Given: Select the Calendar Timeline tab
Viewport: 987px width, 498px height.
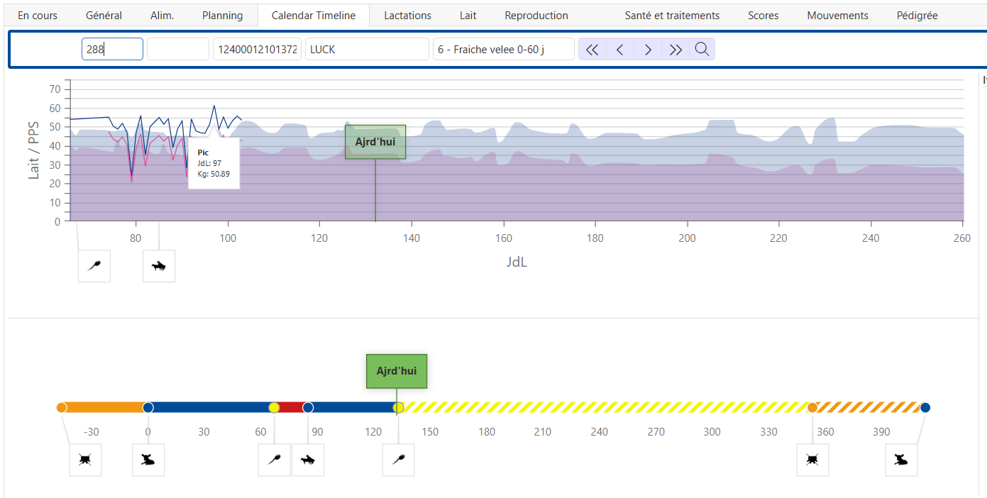Looking at the screenshot, I should tap(314, 15).
